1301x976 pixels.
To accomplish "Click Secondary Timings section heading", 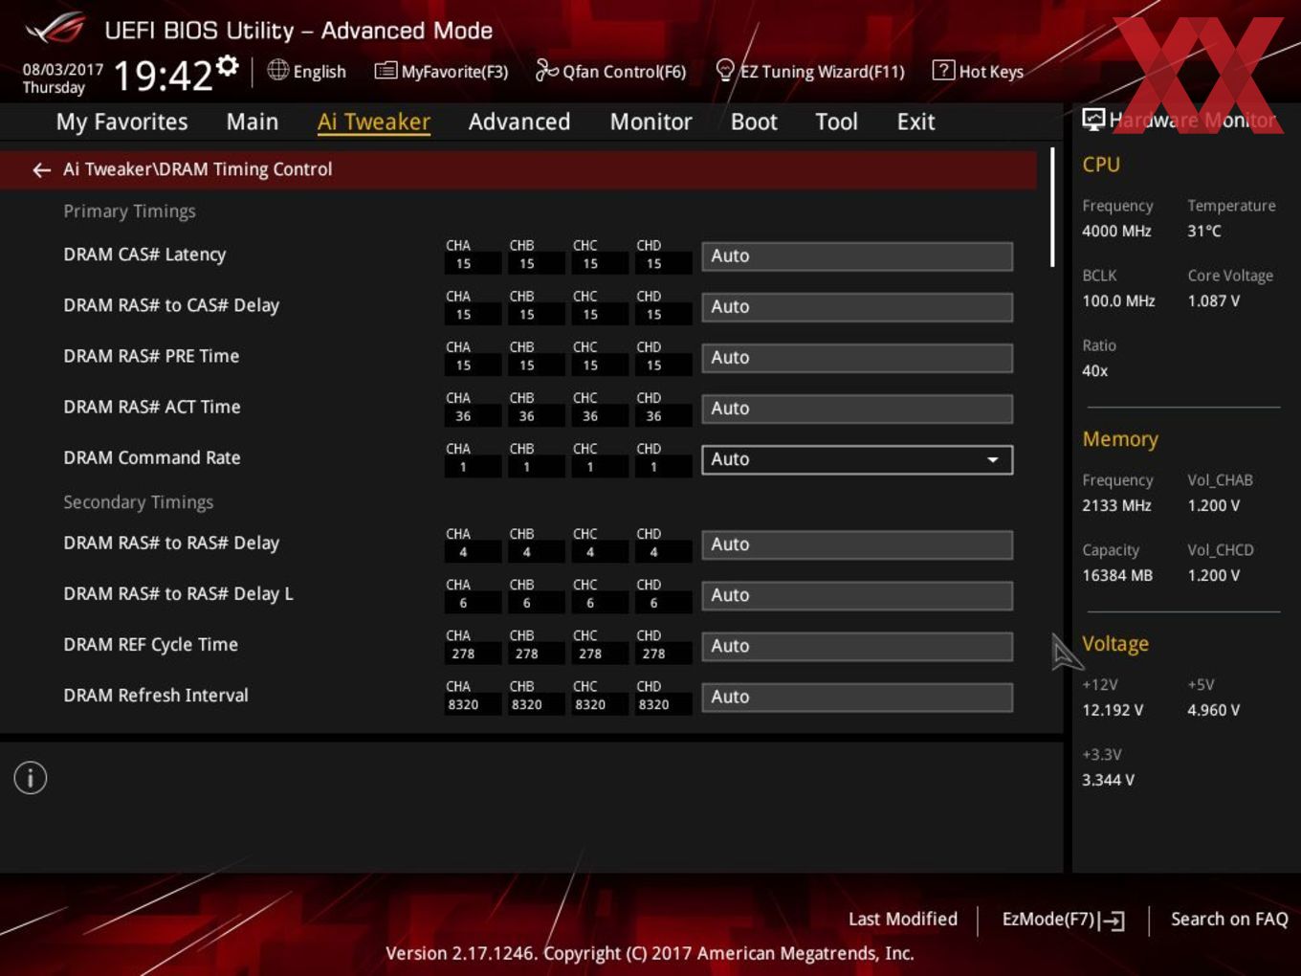I will pos(138,502).
